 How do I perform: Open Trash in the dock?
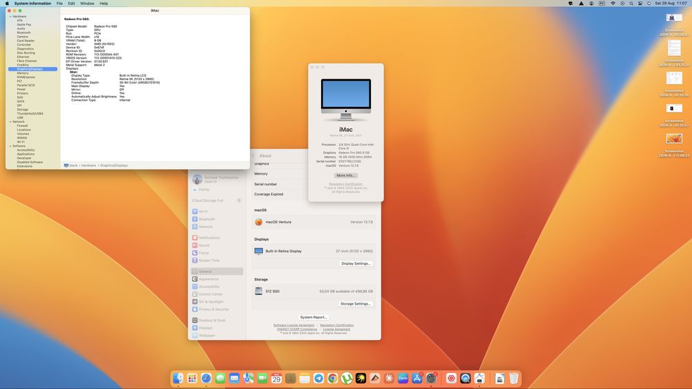click(513, 378)
